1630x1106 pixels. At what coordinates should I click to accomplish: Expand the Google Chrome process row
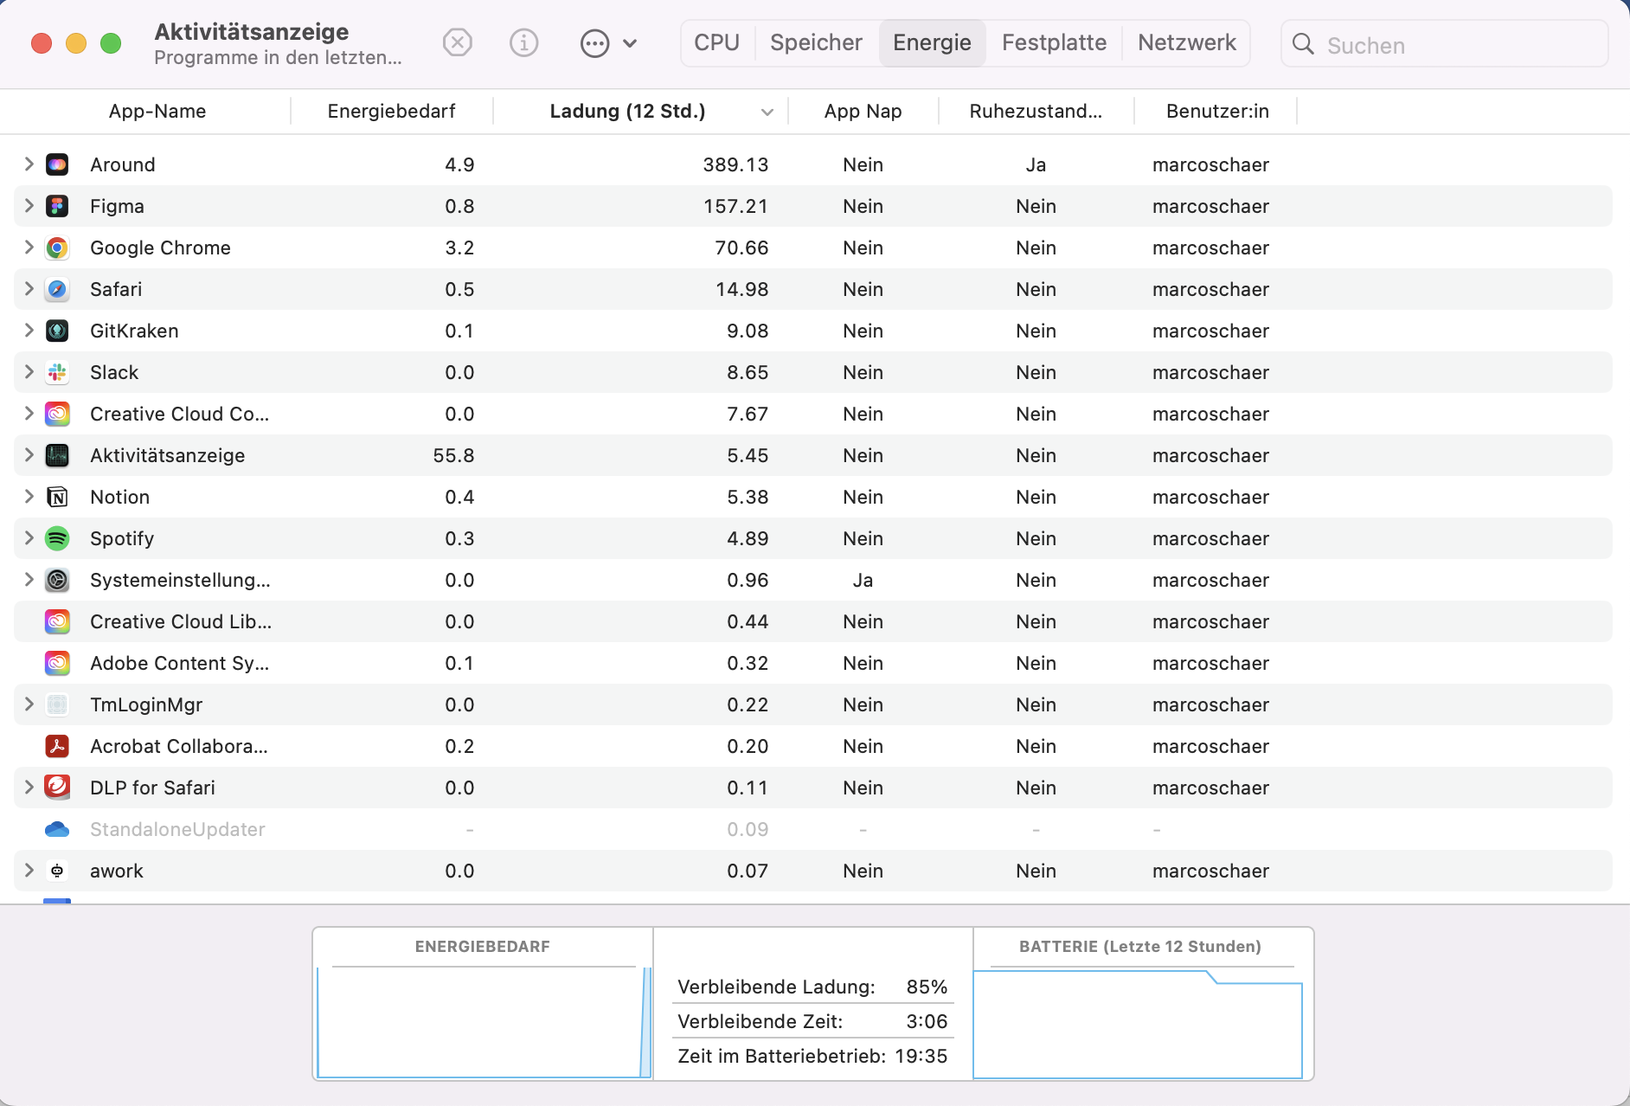tap(29, 248)
